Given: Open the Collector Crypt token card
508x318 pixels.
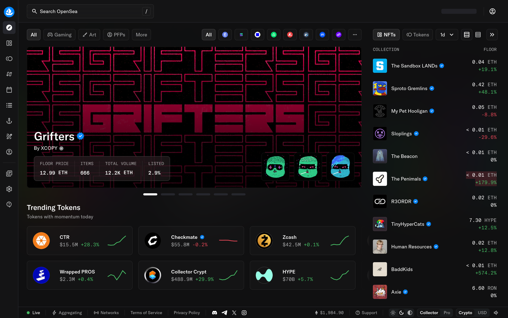Looking at the screenshot, I should 191,275.
